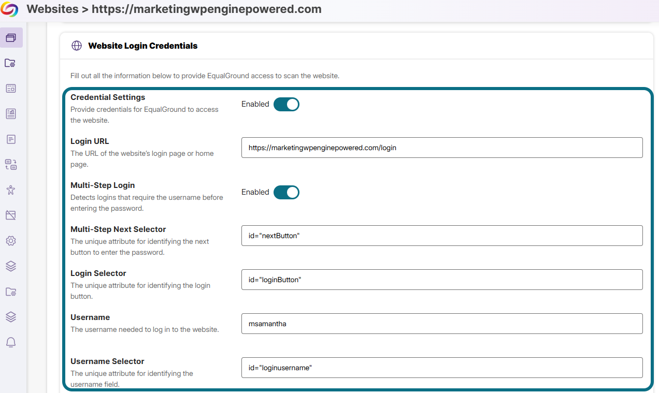
Task: Open the crossed-out window sidebar icon
Action: [11, 215]
